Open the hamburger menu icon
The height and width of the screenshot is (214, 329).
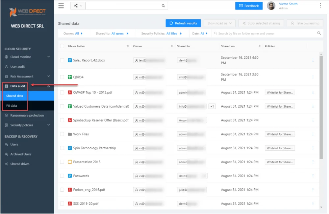click(x=61, y=6)
